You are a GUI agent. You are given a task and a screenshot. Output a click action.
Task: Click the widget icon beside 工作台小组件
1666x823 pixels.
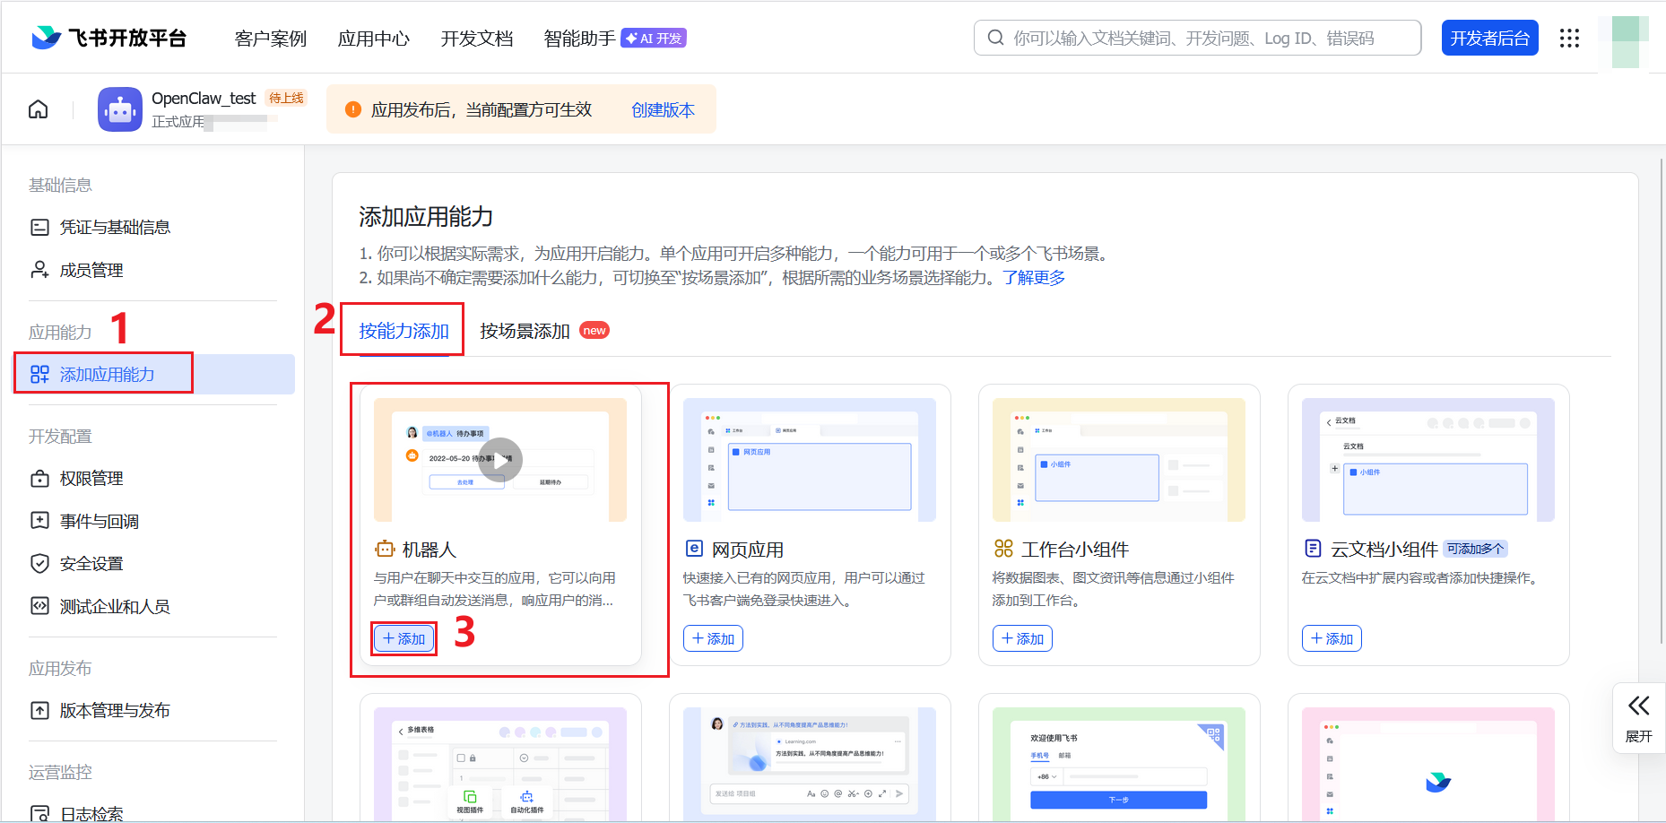click(x=1003, y=549)
